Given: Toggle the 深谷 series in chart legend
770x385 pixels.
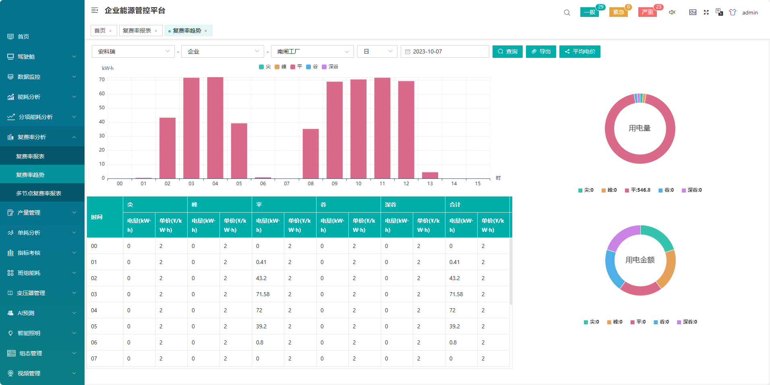Looking at the screenshot, I should click(330, 67).
